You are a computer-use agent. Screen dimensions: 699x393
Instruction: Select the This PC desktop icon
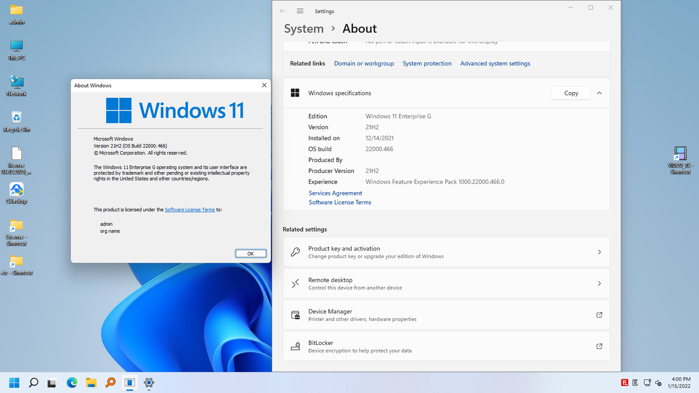click(x=17, y=50)
